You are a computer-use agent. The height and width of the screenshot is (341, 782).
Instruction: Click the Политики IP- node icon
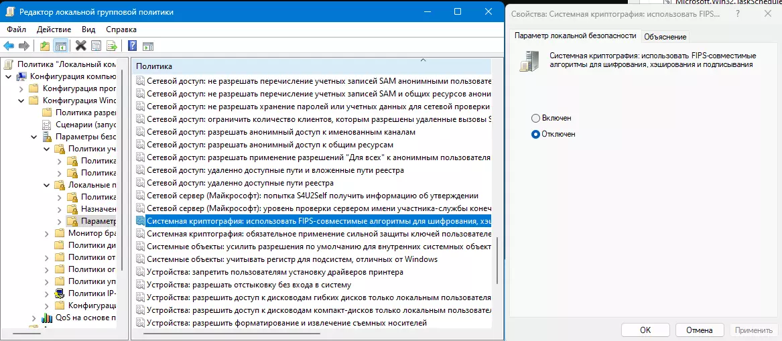tap(60, 293)
